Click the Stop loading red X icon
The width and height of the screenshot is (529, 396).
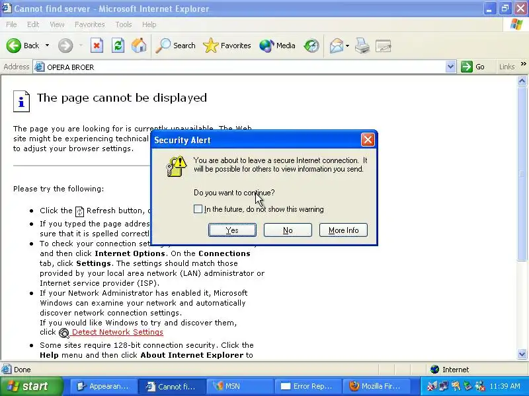point(97,46)
